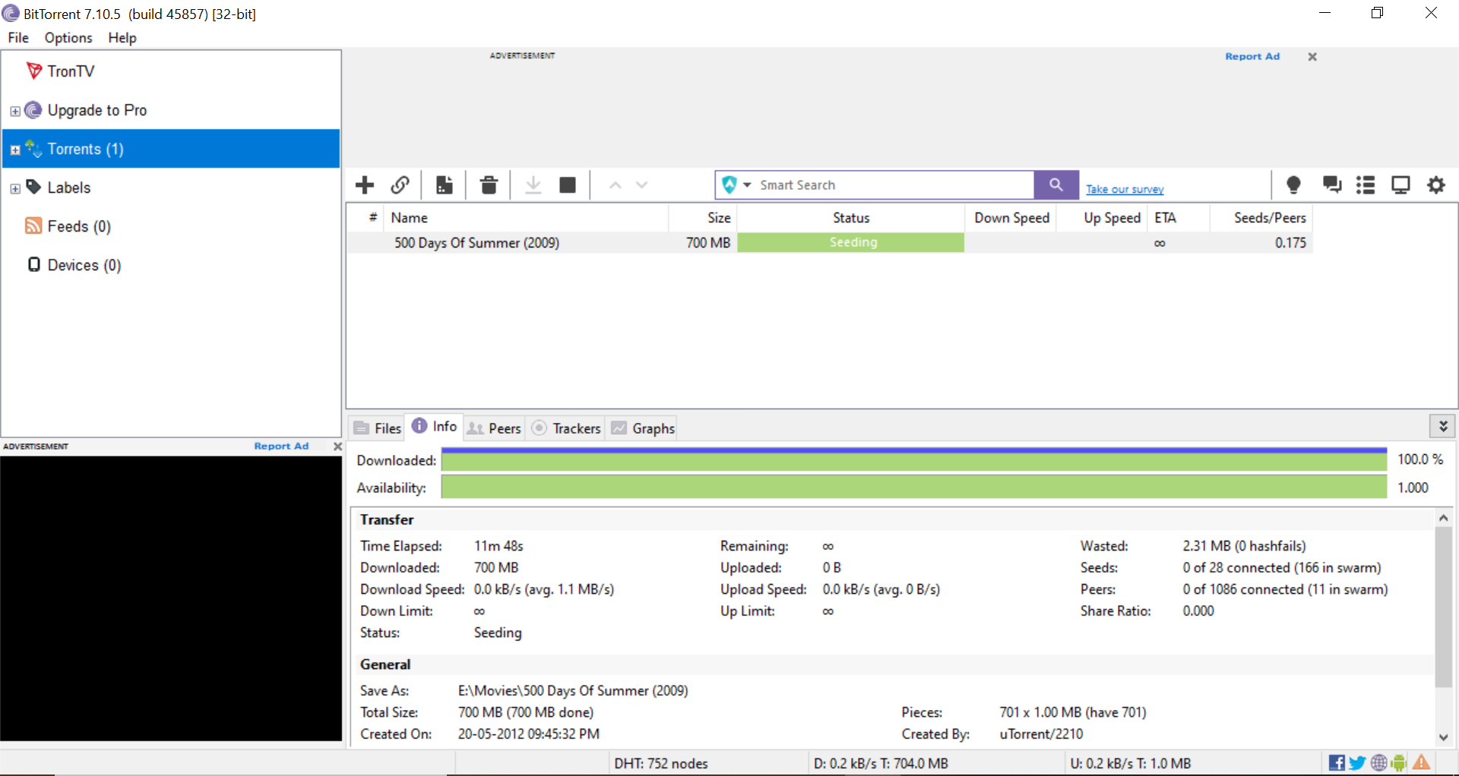
Task: Expand the Upgrade to Pro tree node
Action: (x=15, y=111)
